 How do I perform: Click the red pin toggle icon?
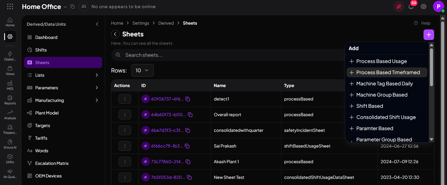(x=399, y=6)
